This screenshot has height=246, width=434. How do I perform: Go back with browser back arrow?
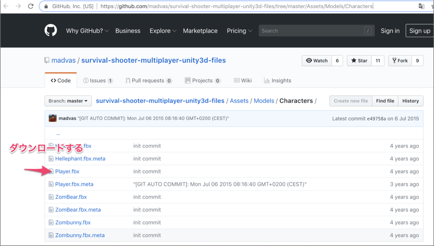pyautogui.click(x=6, y=6)
